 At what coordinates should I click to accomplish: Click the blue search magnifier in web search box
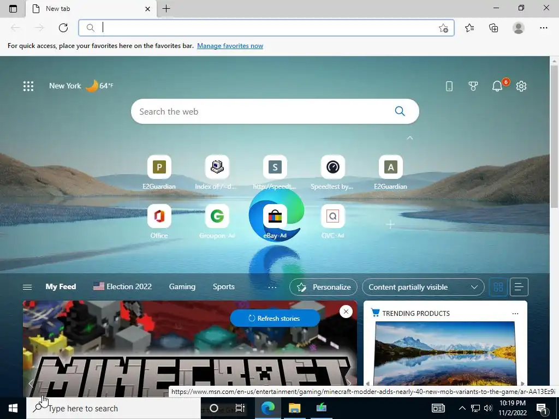[400, 111]
